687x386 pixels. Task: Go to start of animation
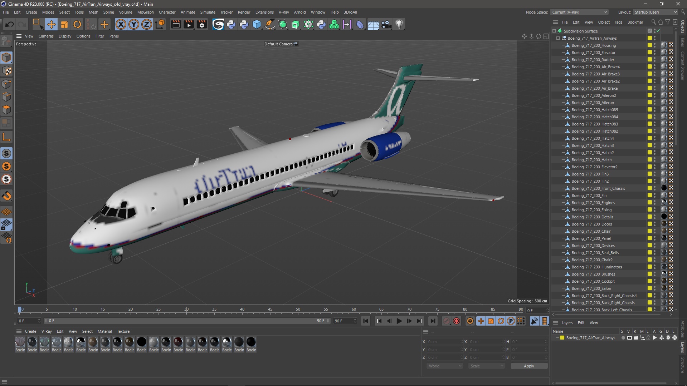click(x=365, y=321)
